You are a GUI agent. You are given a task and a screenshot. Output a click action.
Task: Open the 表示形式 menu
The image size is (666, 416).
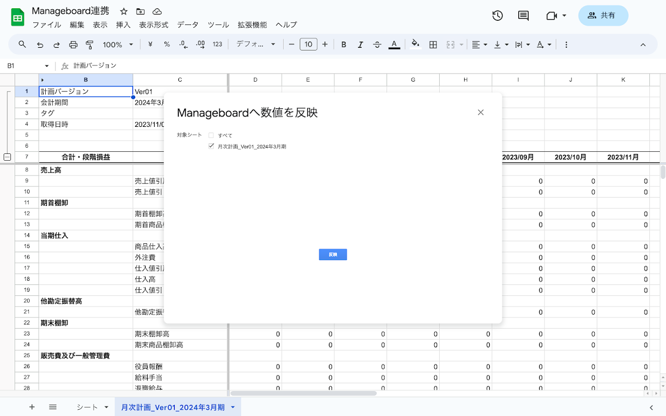coord(153,25)
